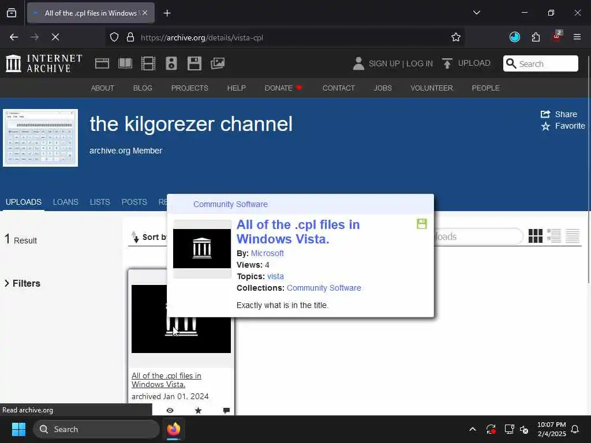Select the POSTS tab
This screenshot has height=443, width=591.
(x=134, y=202)
